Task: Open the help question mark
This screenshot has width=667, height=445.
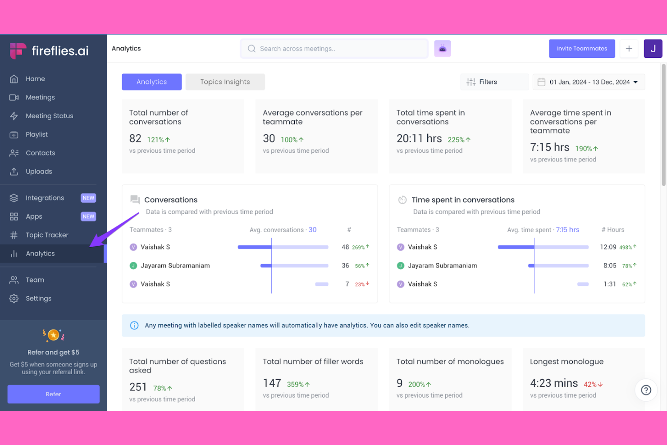Action: pyautogui.click(x=646, y=390)
